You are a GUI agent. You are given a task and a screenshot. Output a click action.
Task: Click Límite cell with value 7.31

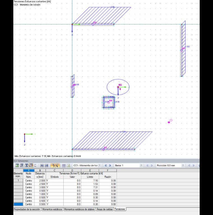pyautogui.click(x=90, y=187)
